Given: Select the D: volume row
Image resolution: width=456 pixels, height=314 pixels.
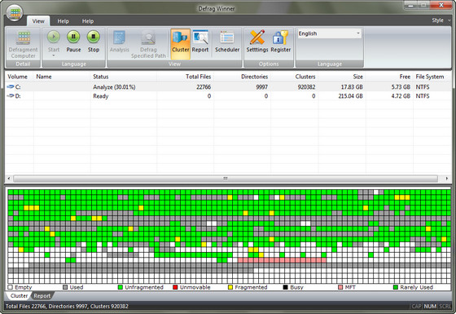Looking at the screenshot, I should click(x=228, y=96).
